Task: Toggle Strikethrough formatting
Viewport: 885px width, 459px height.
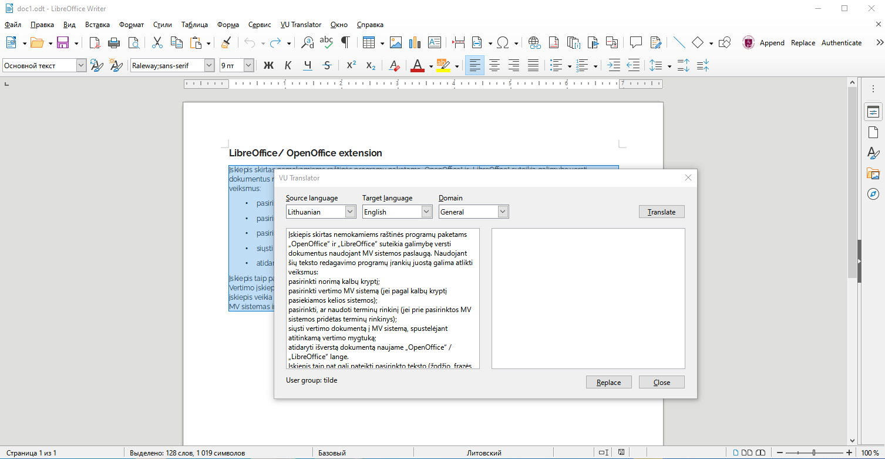Action: 327,65
